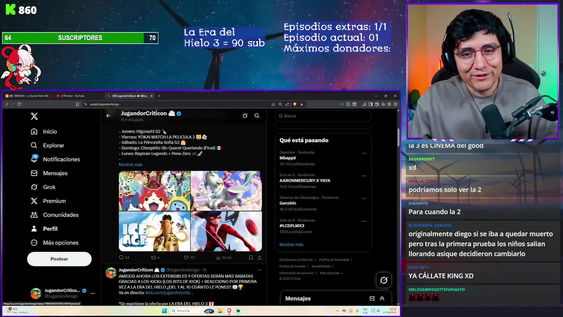This screenshot has width=563, height=317.
Task: Click repost icon with 4 reposts
Action: pyautogui.click(x=154, y=258)
